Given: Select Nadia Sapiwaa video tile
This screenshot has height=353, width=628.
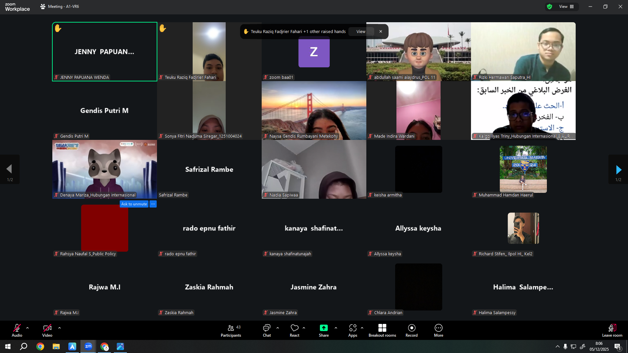Looking at the screenshot, I should [314, 169].
